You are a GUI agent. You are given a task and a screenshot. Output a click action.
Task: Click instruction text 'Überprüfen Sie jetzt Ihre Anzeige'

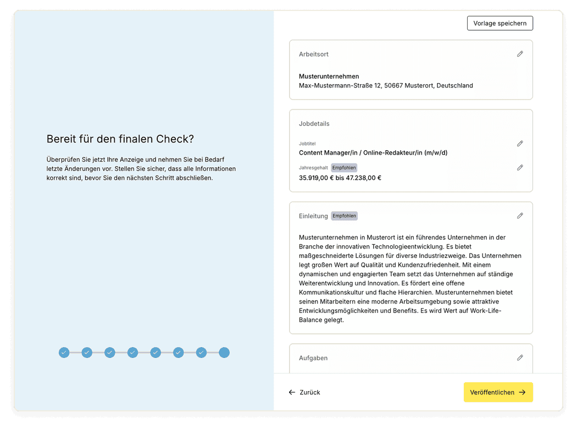(141, 169)
